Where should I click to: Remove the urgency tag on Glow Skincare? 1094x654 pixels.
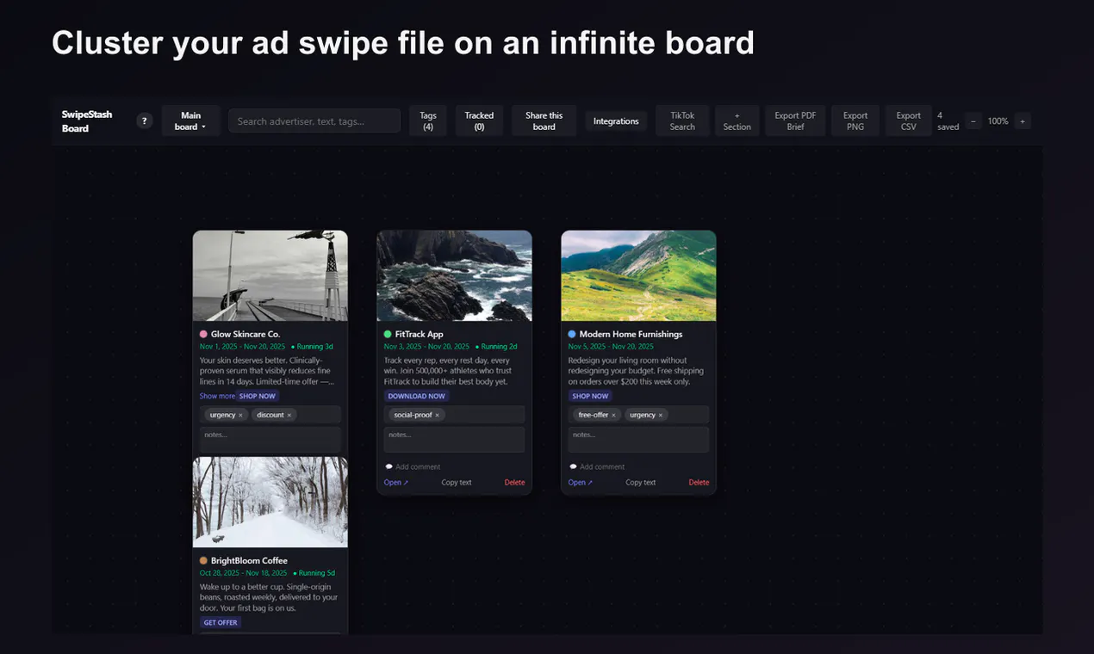click(240, 415)
